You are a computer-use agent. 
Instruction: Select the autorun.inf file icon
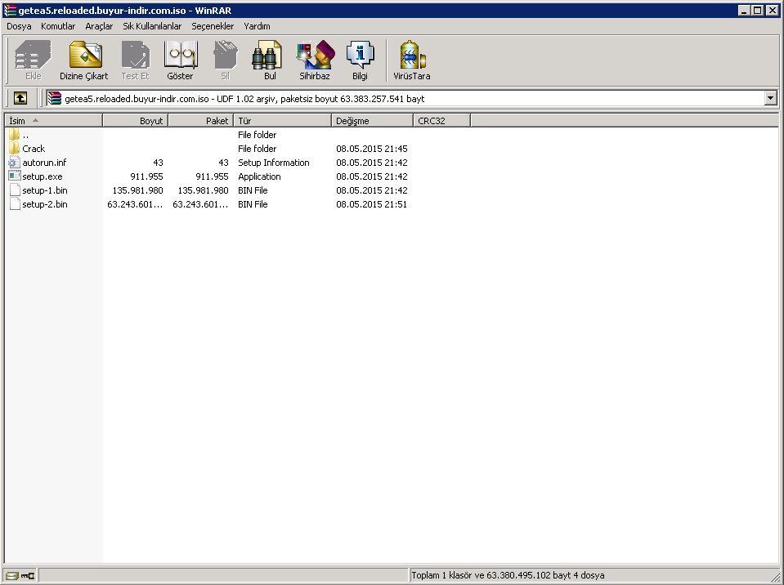[15, 163]
